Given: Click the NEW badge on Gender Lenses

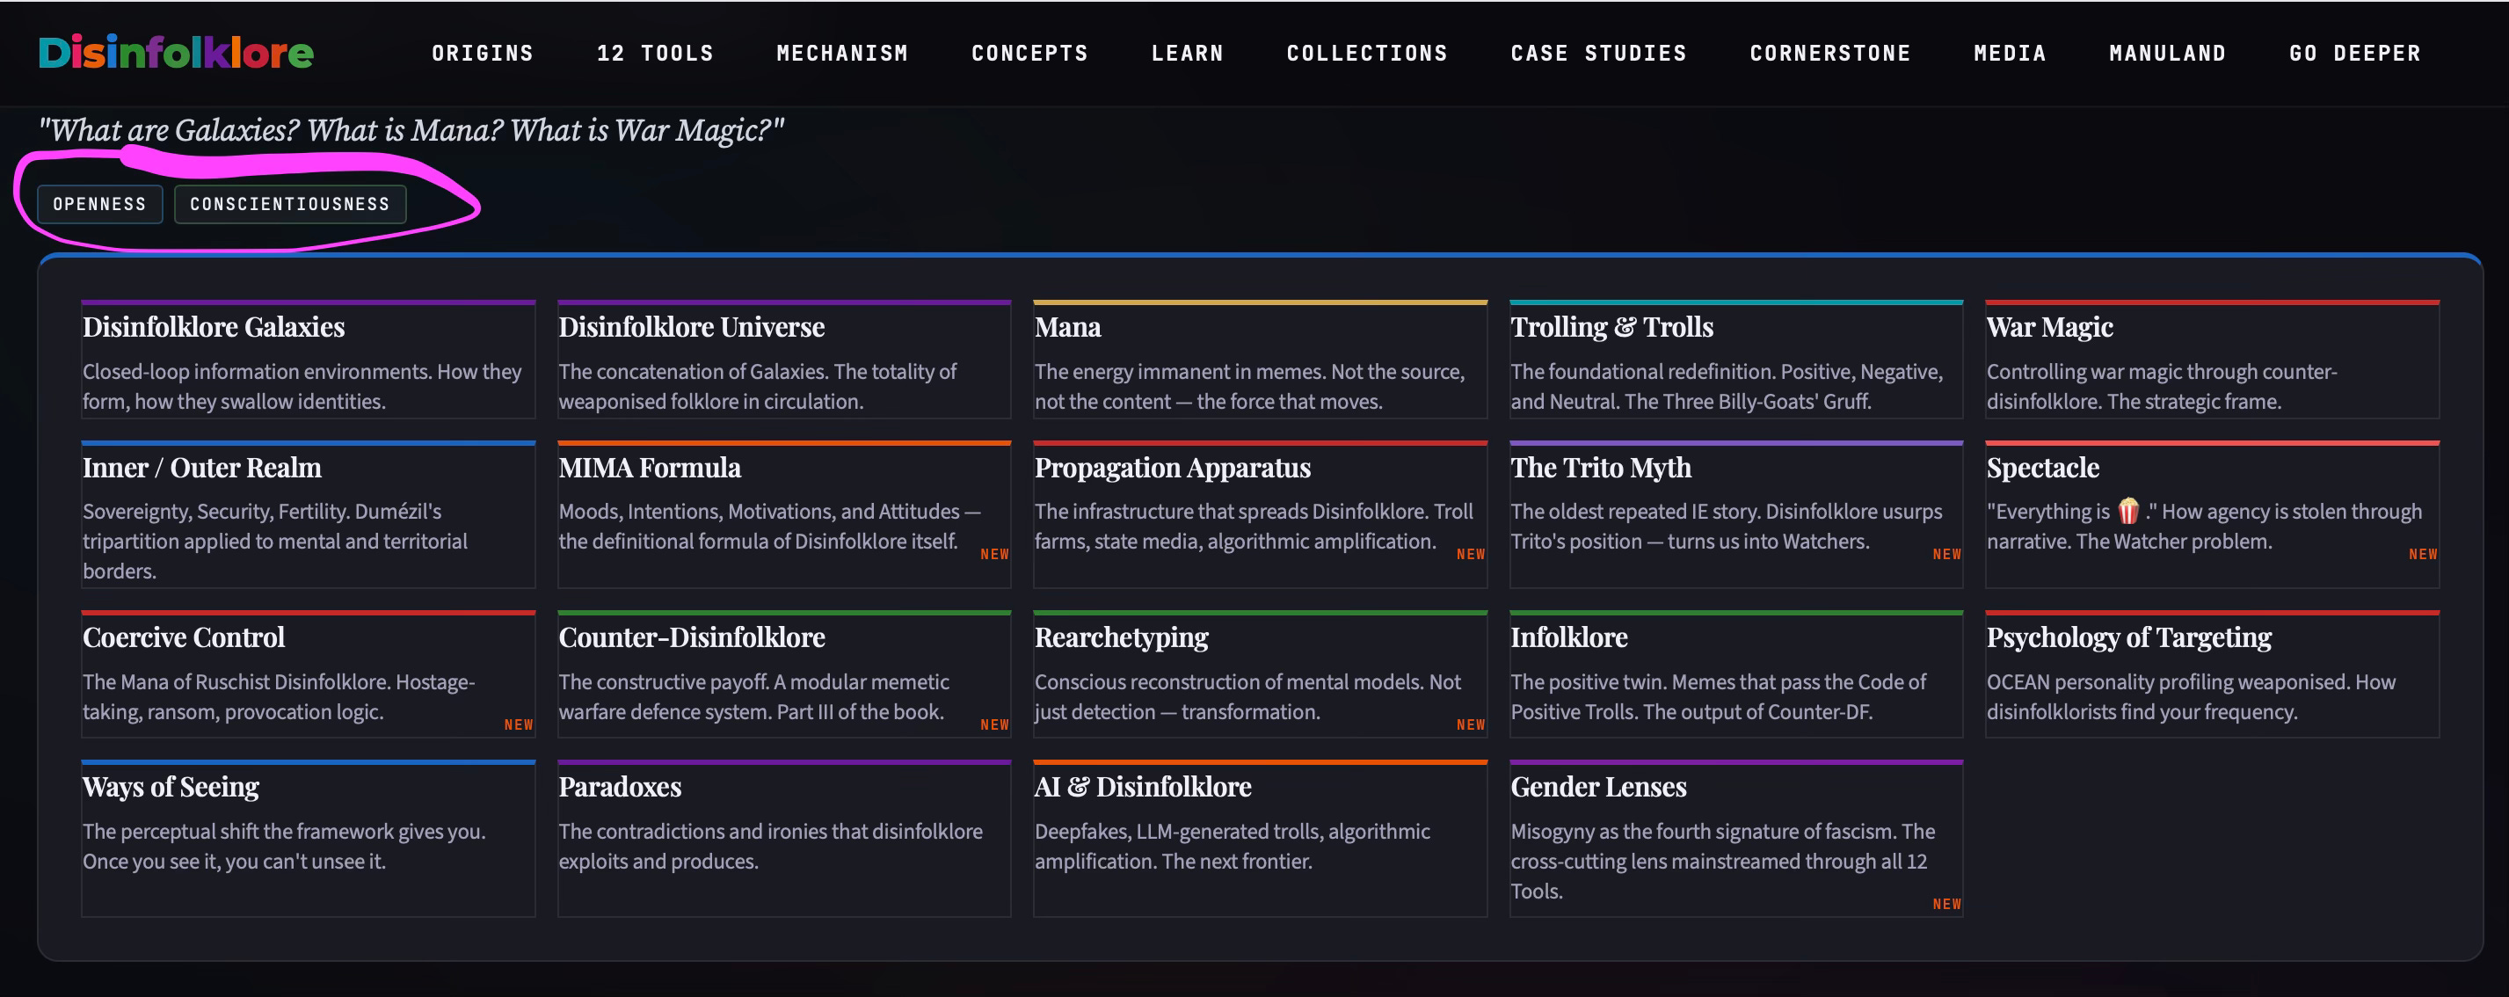Looking at the screenshot, I should (1946, 904).
